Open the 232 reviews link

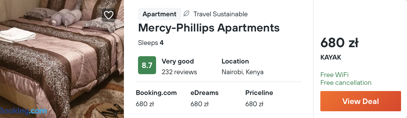point(179,72)
